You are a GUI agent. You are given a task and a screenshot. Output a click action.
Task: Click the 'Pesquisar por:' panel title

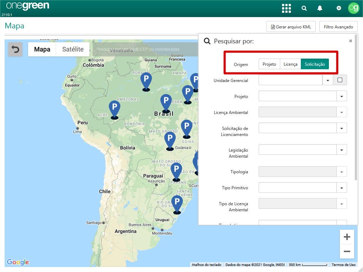(234, 41)
